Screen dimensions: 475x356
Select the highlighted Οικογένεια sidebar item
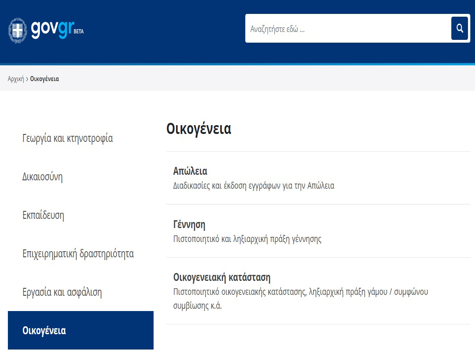tap(44, 331)
